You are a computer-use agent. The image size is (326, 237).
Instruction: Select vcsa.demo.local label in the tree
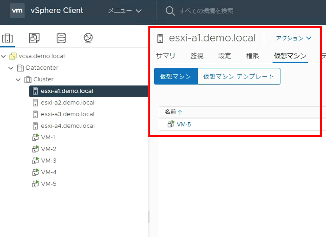tap(41, 56)
